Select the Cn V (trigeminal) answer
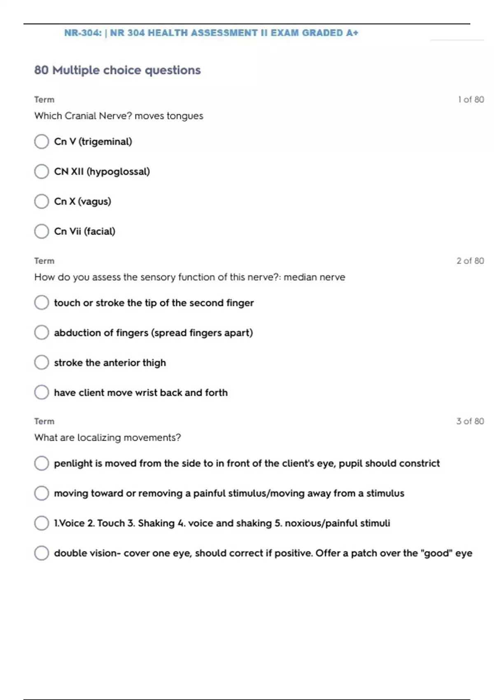The image size is (494, 700). [42, 142]
